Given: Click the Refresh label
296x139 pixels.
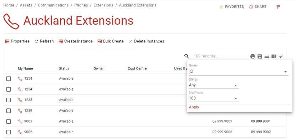Looking at the screenshot, I should pyautogui.click(x=47, y=41).
